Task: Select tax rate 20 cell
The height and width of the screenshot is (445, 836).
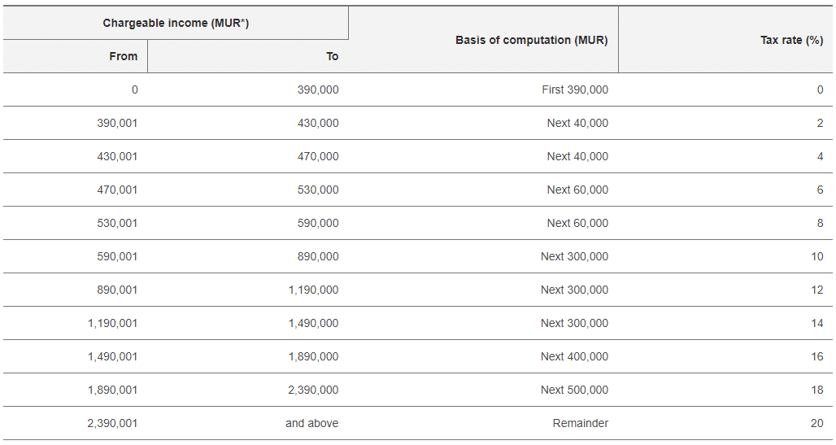Action: (725, 423)
